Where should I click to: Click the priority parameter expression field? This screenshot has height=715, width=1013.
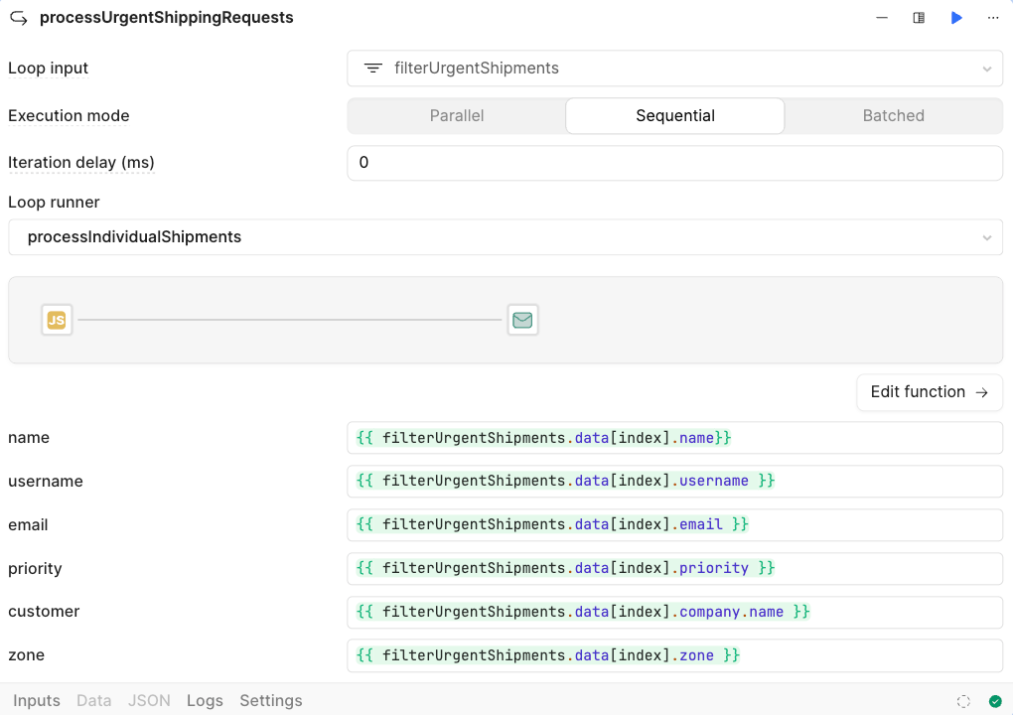coord(674,568)
